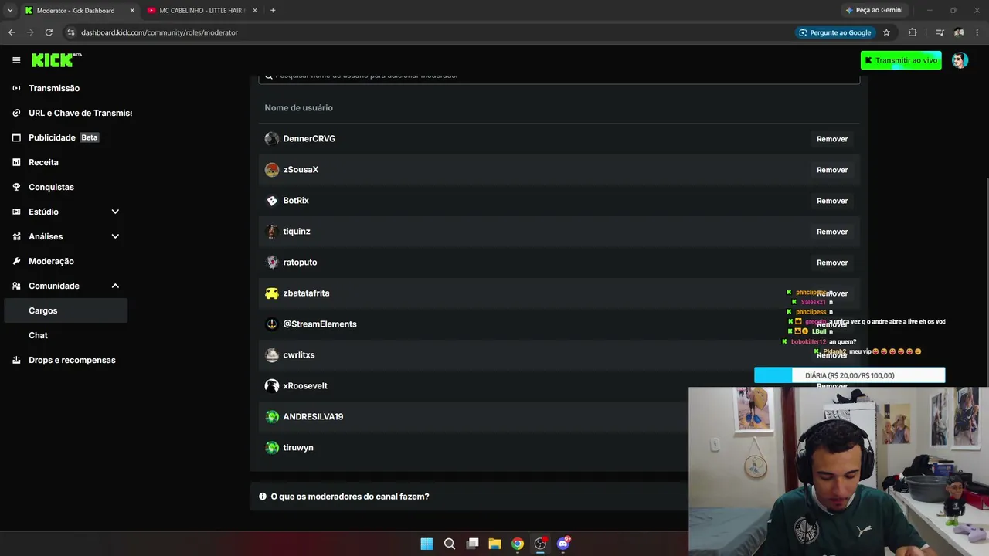Click the @StreamElements username
Image resolution: width=989 pixels, height=556 pixels.
tap(320, 324)
